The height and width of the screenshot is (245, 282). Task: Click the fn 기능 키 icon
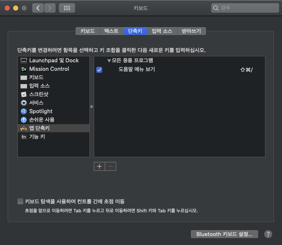point(24,137)
